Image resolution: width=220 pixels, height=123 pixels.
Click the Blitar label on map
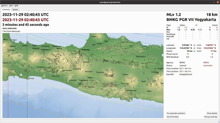tap(149, 91)
